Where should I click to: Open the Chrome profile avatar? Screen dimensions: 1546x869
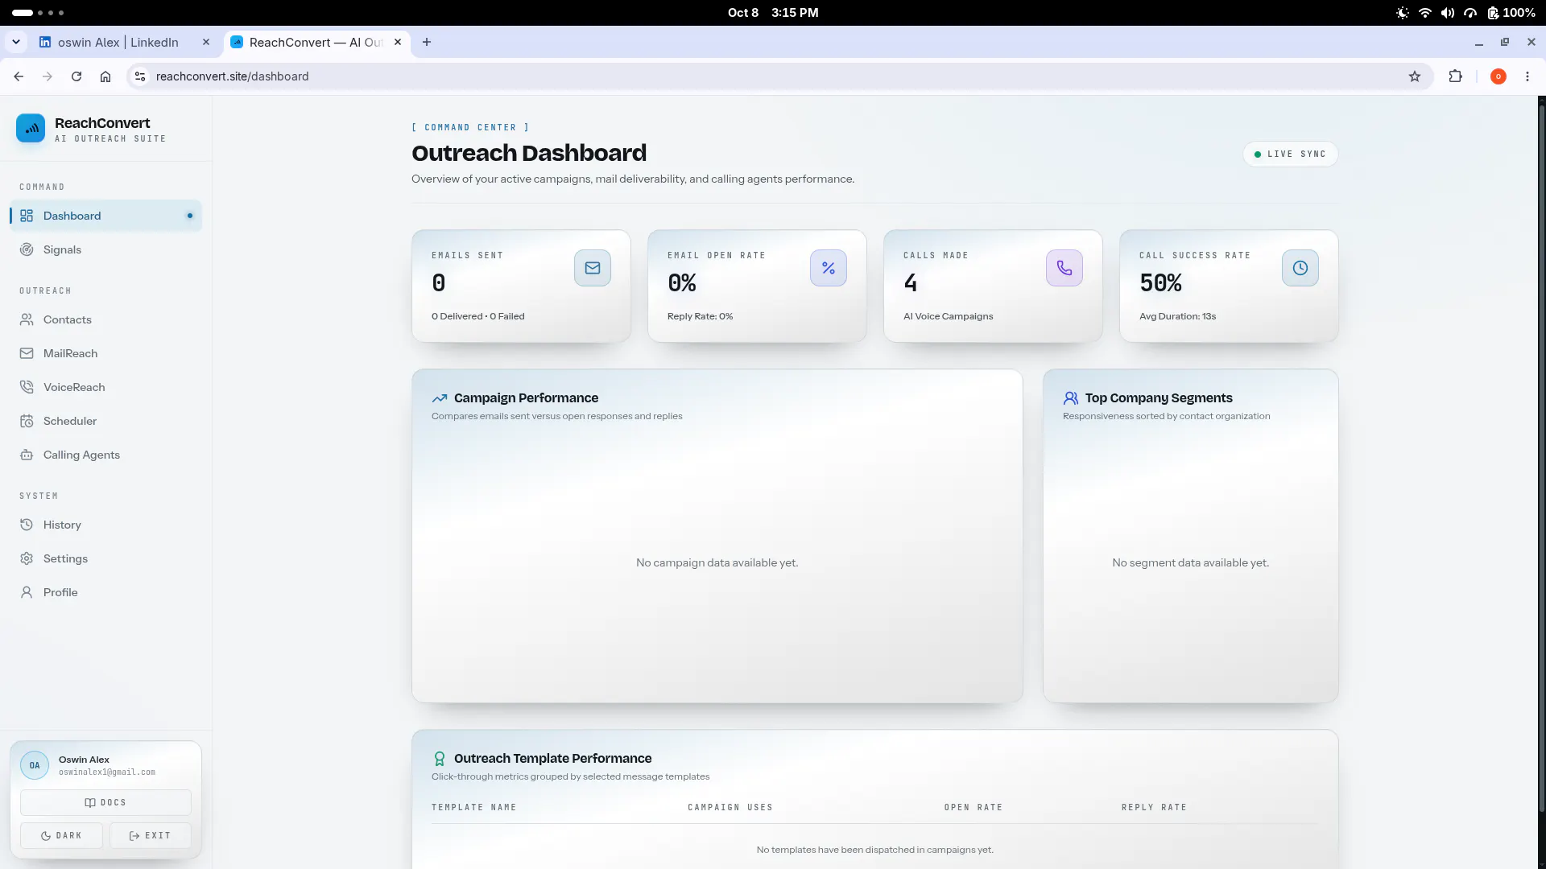click(x=1498, y=76)
